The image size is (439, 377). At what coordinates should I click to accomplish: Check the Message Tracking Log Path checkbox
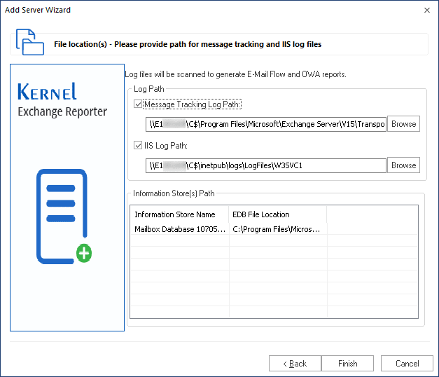click(x=138, y=104)
